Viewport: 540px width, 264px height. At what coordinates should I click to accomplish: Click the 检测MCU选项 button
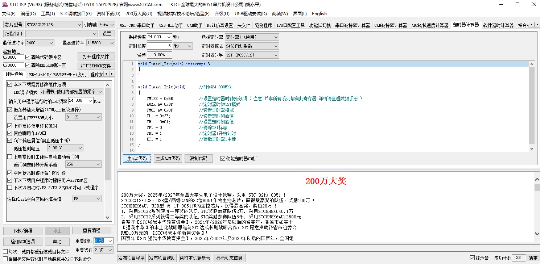[23, 242]
